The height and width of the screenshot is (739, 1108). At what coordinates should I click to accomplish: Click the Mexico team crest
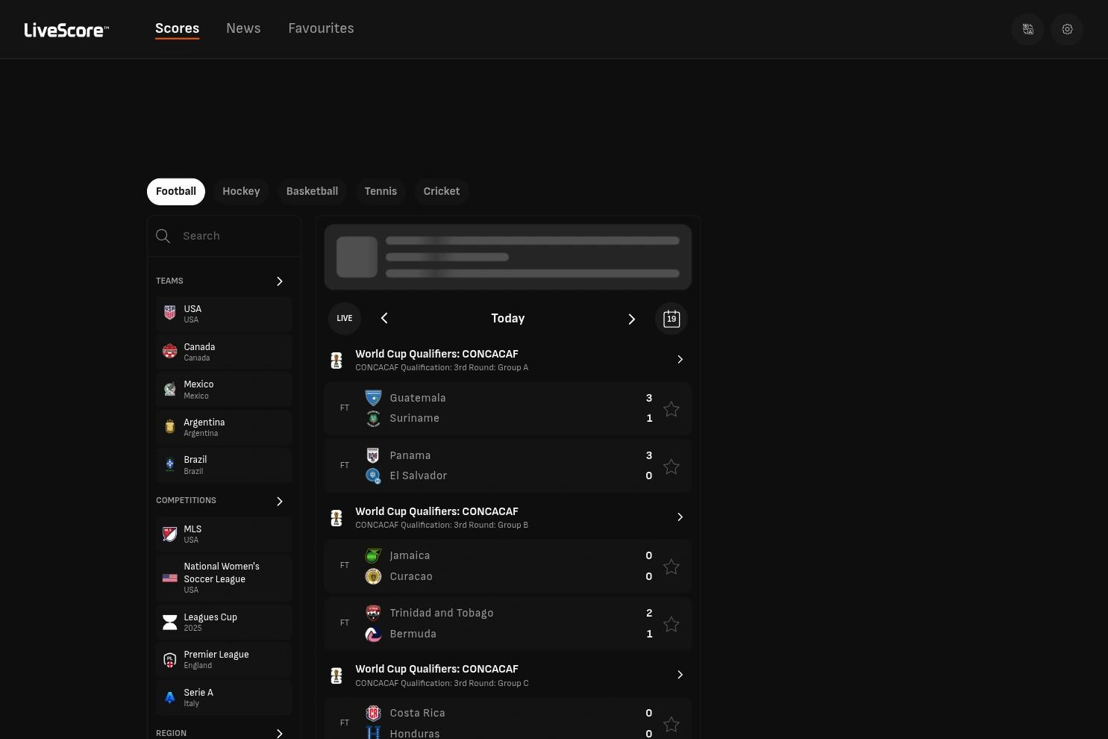[x=170, y=390]
